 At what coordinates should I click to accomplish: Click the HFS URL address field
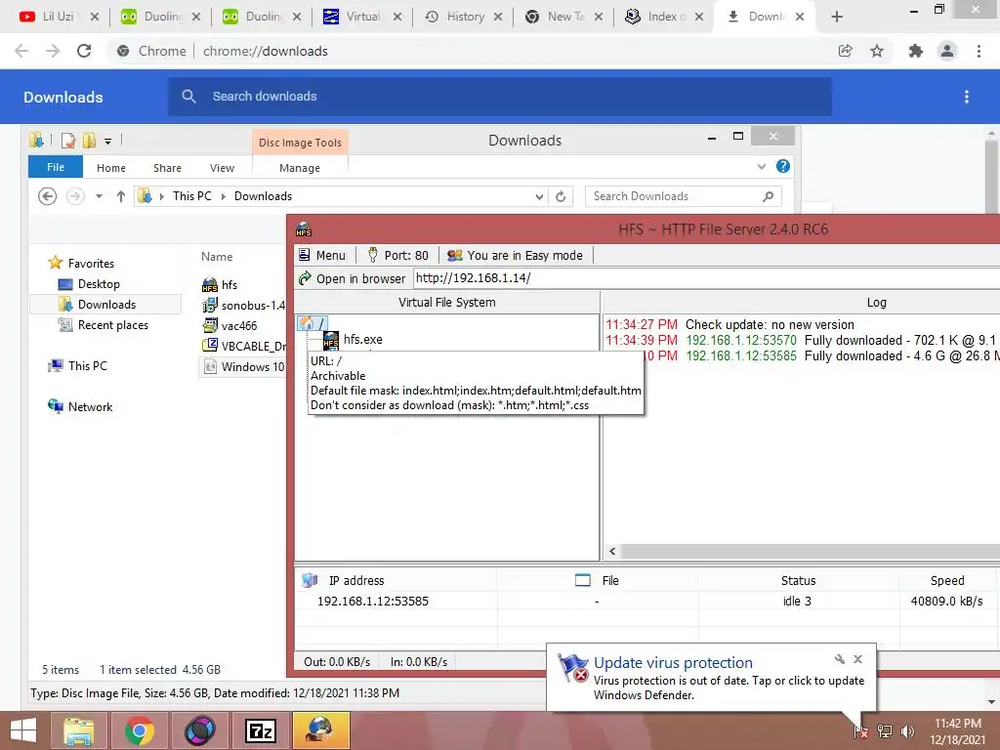coord(707,278)
